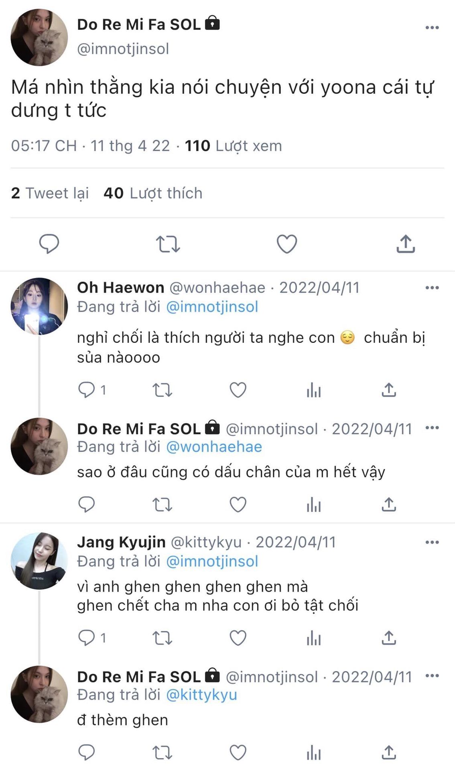
Task: Like Jang Kyujin's reply
Action: click(x=238, y=638)
